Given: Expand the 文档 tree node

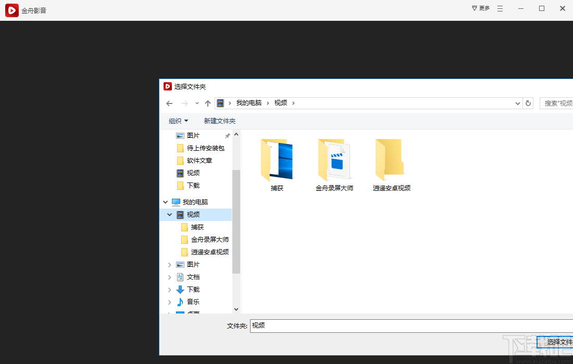Looking at the screenshot, I should tap(169, 277).
